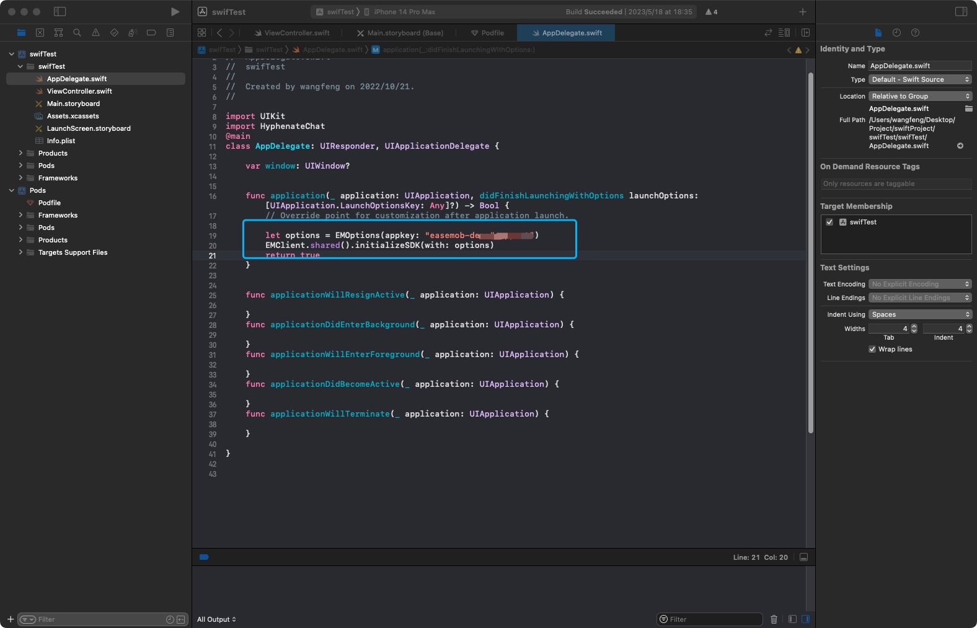Show the variables view pane
The height and width of the screenshot is (628, 977).
click(792, 619)
